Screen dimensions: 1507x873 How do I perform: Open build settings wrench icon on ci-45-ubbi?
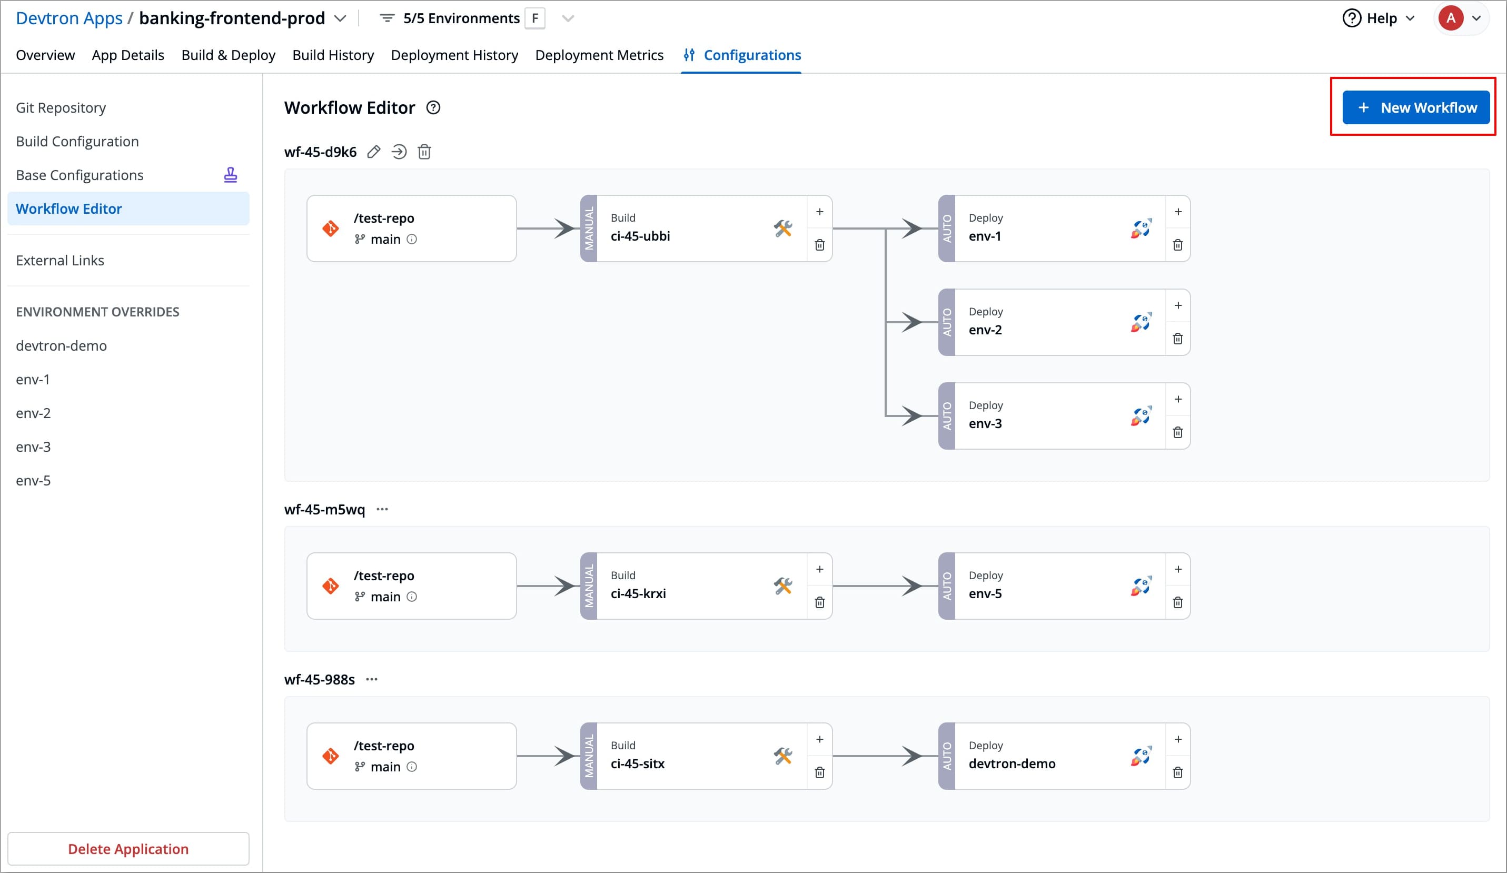click(783, 228)
